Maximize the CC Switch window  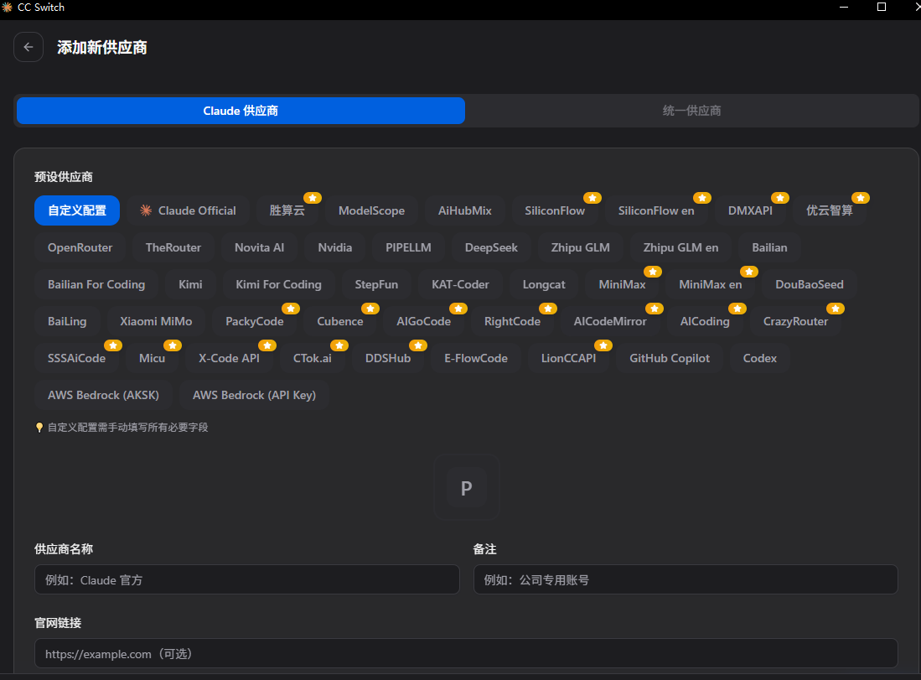(882, 7)
